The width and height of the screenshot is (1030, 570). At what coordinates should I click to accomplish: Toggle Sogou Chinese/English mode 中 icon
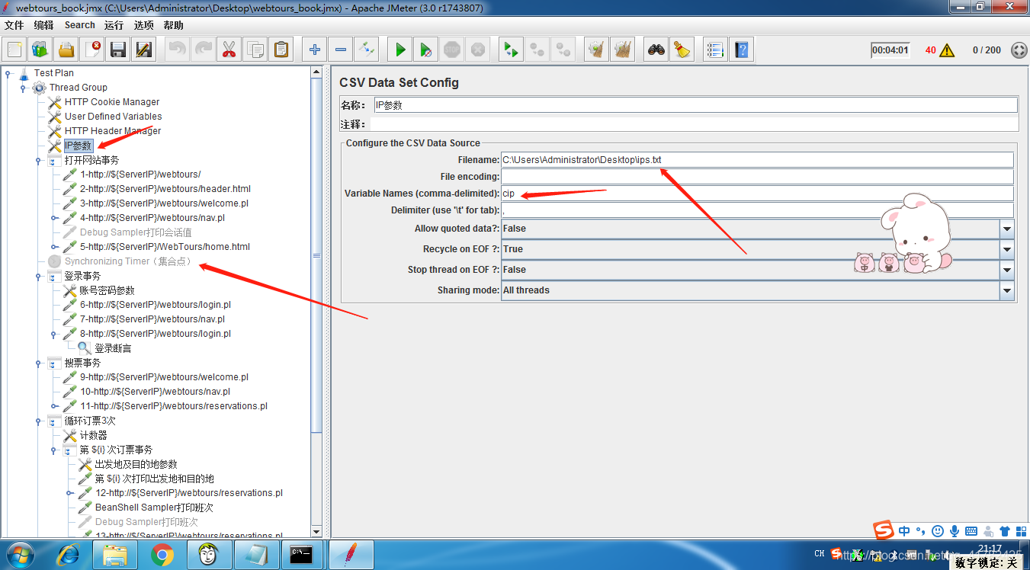pos(904,531)
